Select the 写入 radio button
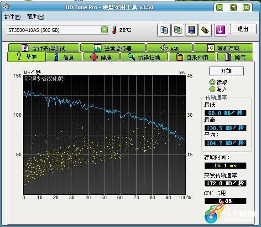This screenshot has width=261, height=227. [x=212, y=89]
